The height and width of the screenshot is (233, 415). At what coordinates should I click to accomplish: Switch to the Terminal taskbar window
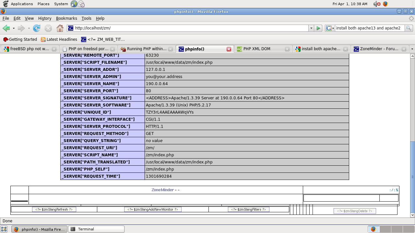pyautogui.click(x=97, y=229)
